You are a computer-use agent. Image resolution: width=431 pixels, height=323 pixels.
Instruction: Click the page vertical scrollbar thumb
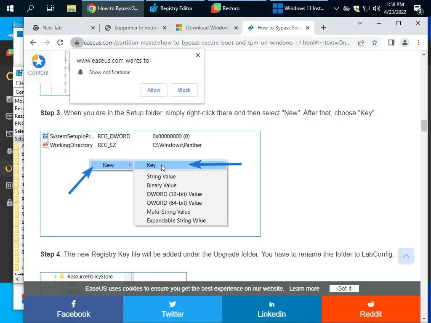(x=424, y=125)
